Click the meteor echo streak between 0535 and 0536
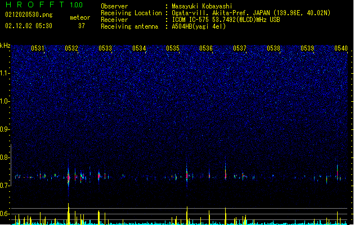The height and width of the screenshot is (225, 354). (x=187, y=175)
